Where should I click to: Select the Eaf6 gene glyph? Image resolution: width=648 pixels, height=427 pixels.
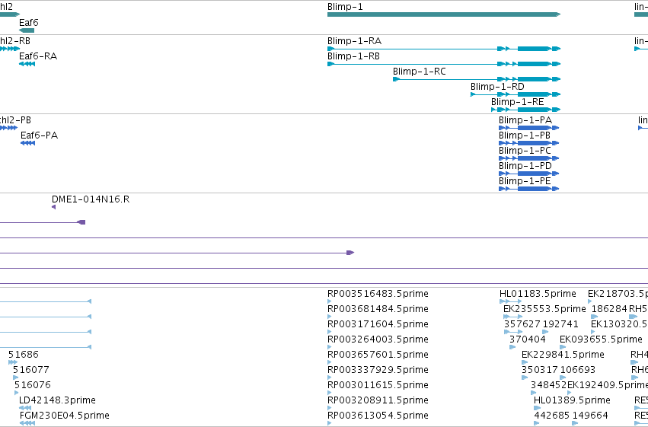[27, 30]
